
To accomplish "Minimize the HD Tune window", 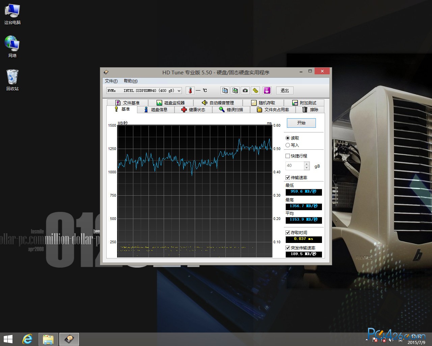I will 301,71.
